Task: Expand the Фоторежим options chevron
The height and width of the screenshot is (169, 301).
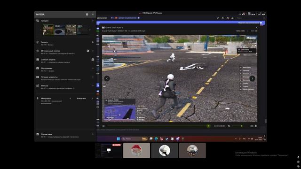Action: [x=93, y=69]
